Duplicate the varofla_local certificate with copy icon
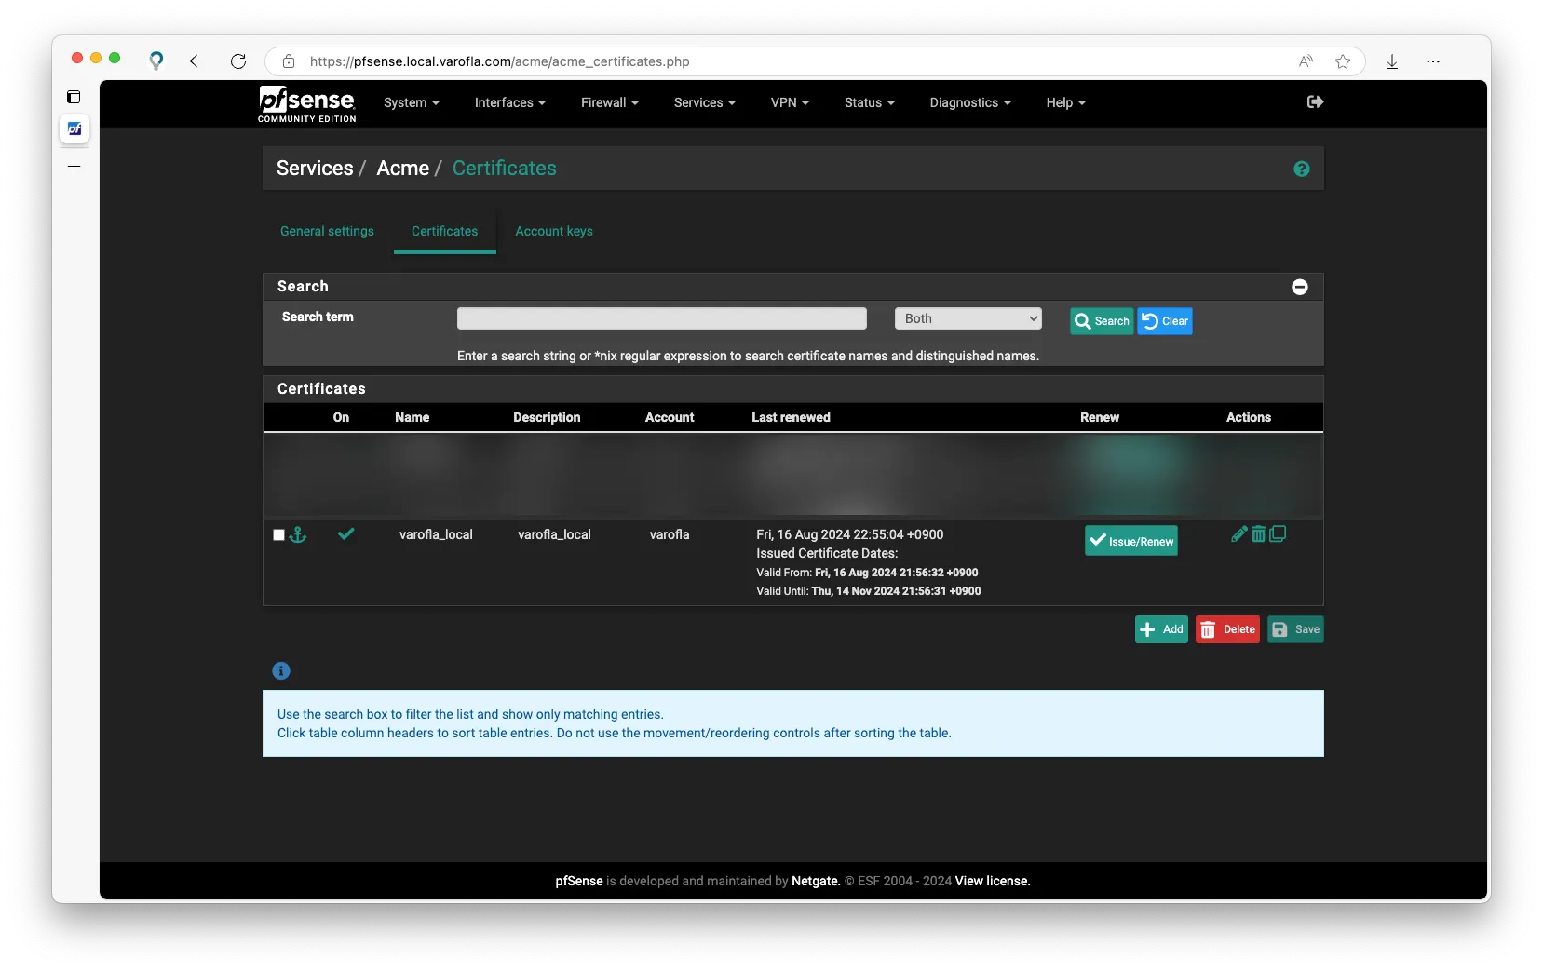The height and width of the screenshot is (972, 1543). pos(1278,533)
